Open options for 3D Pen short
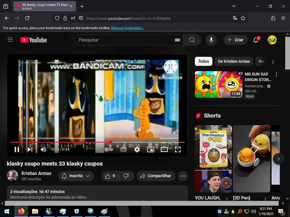The height and width of the screenshot is (217, 290). (x=265, y=199)
